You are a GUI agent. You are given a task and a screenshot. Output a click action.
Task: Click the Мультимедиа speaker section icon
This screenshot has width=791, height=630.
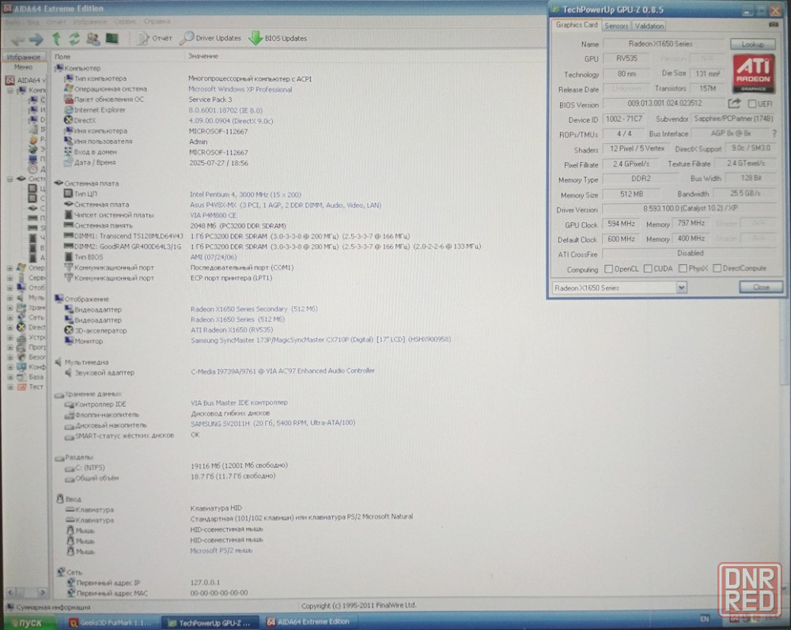tap(59, 362)
